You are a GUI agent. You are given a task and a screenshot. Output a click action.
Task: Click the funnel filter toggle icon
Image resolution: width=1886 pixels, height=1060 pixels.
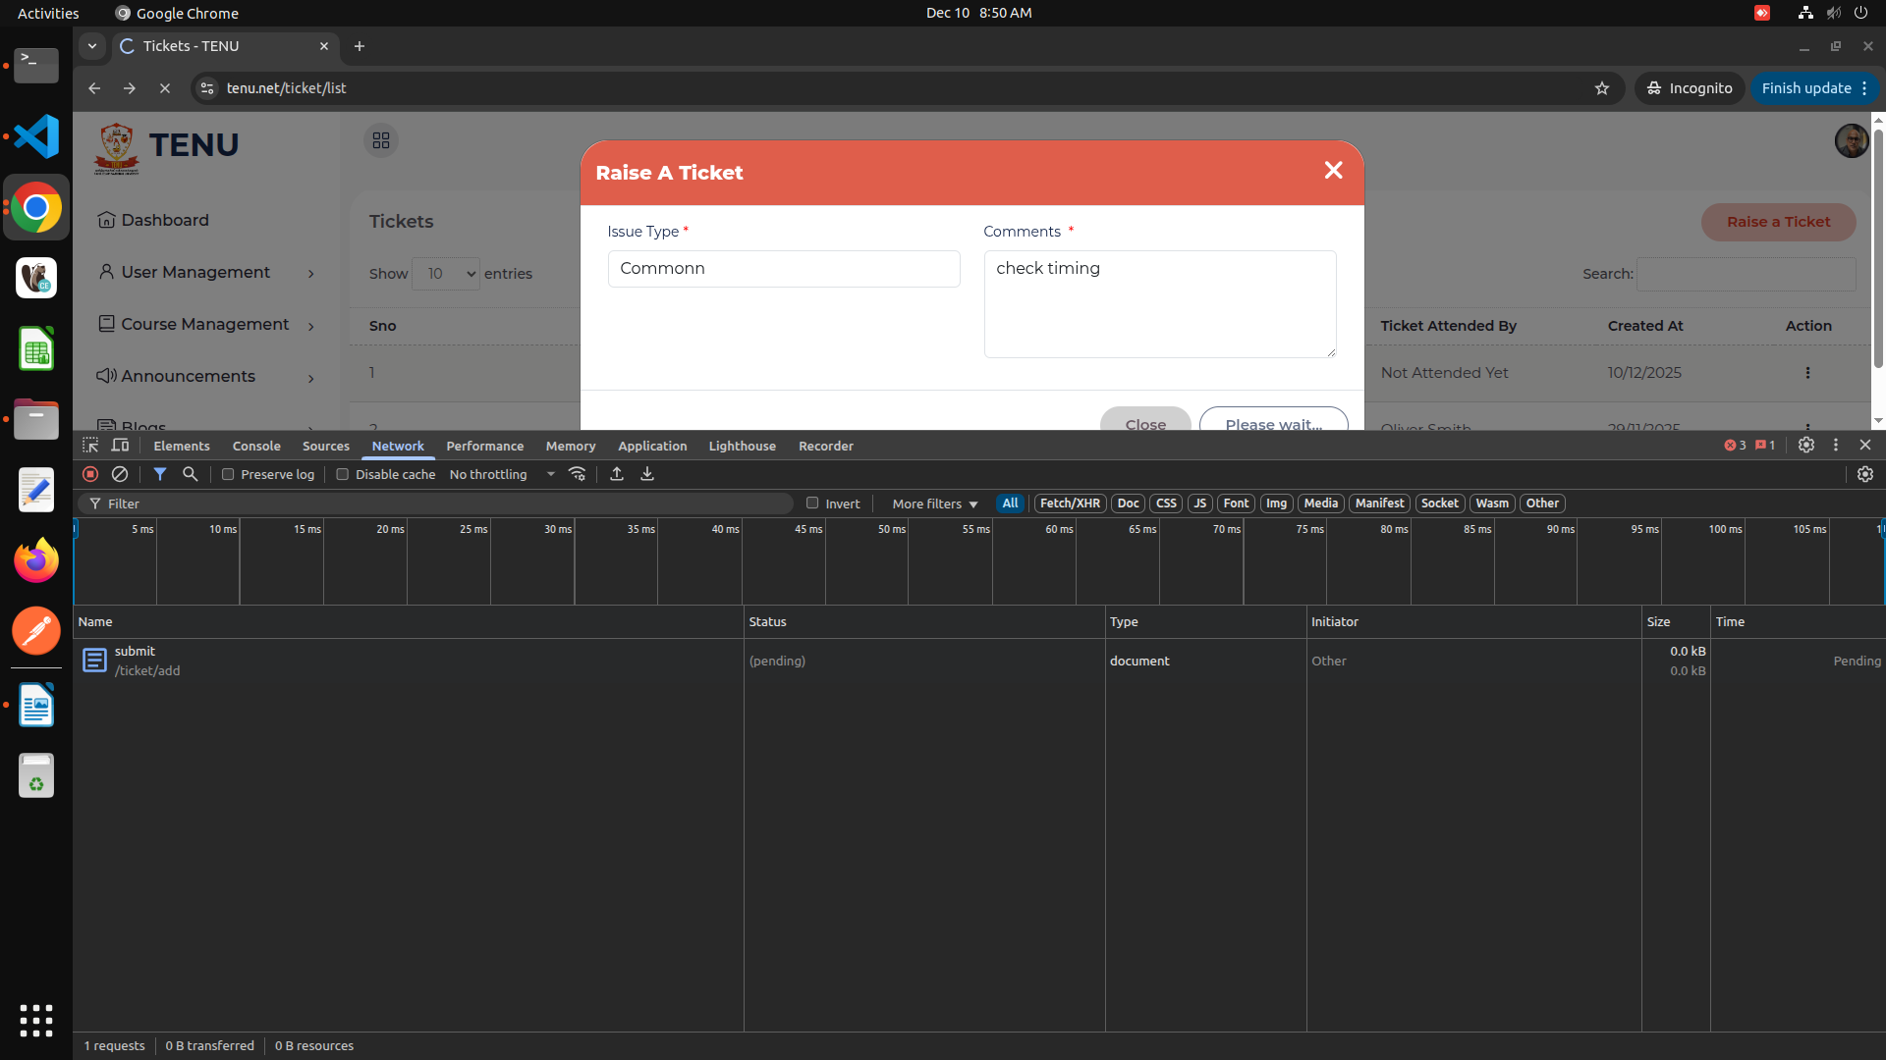pyautogui.click(x=160, y=474)
